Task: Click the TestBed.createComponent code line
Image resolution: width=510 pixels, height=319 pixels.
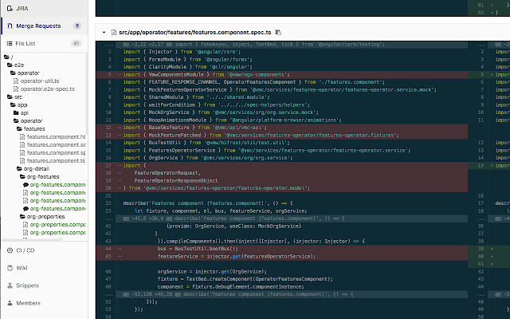Action: coord(245,279)
